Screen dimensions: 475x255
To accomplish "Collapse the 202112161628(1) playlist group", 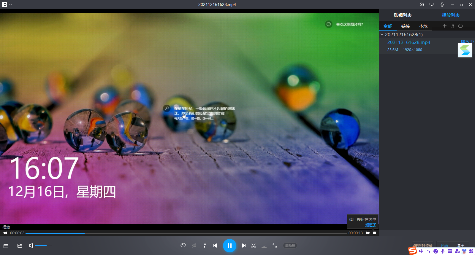I will click(x=382, y=34).
